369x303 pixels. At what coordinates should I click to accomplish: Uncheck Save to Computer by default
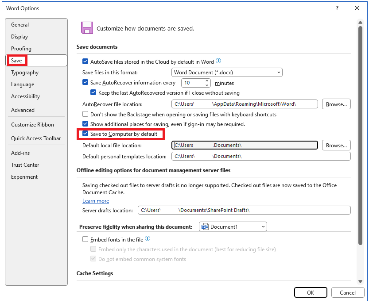[x=85, y=134]
